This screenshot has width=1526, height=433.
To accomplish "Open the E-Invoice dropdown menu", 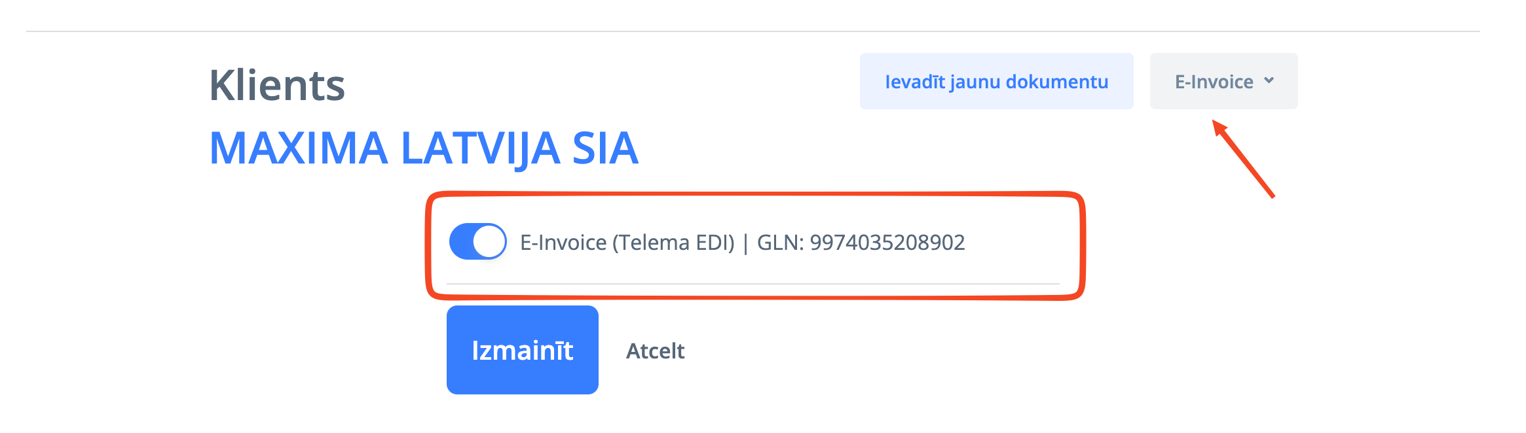I will (1223, 81).
